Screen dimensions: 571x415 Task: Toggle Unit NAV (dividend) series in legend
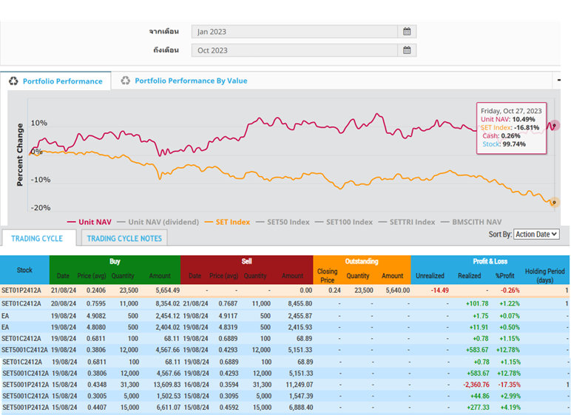click(158, 222)
